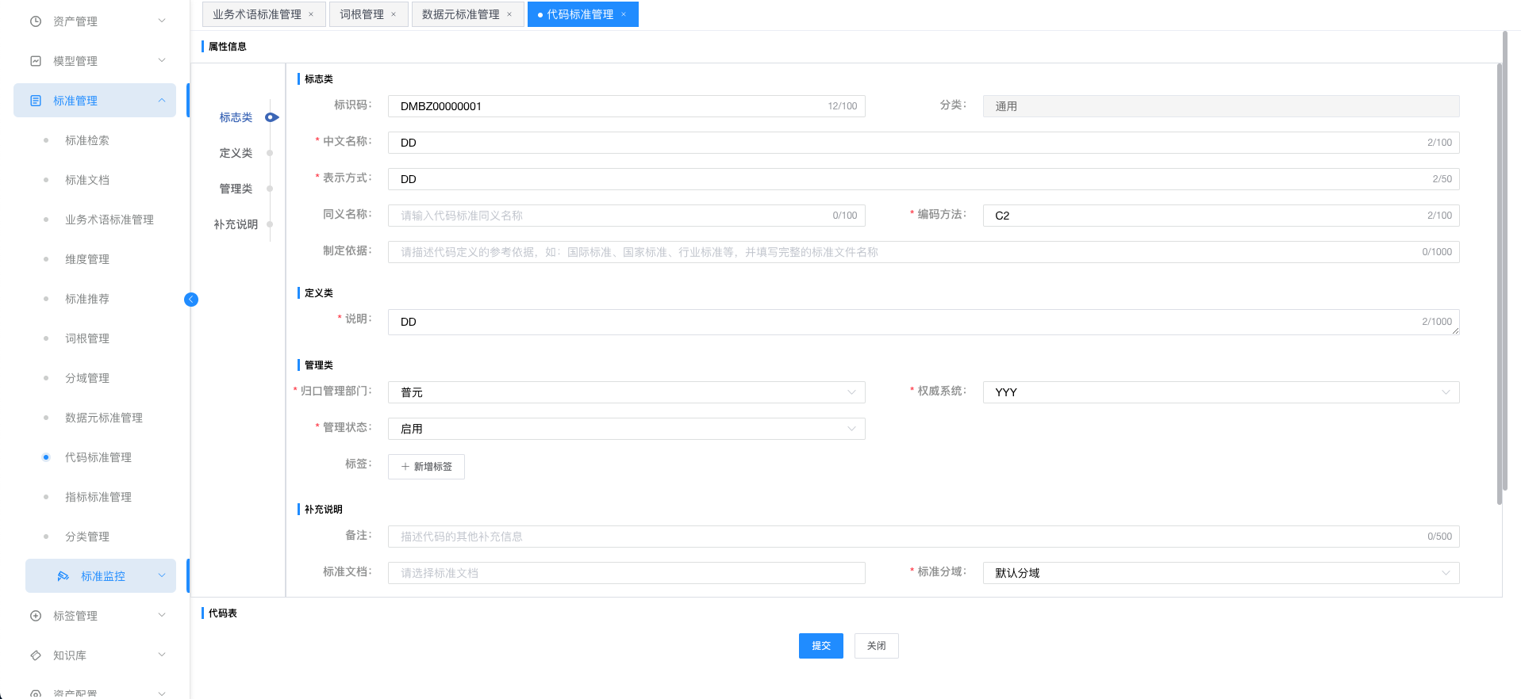Click the 资产管理 clock icon
Viewport: 1521px width, 699px height.
pyautogui.click(x=36, y=21)
